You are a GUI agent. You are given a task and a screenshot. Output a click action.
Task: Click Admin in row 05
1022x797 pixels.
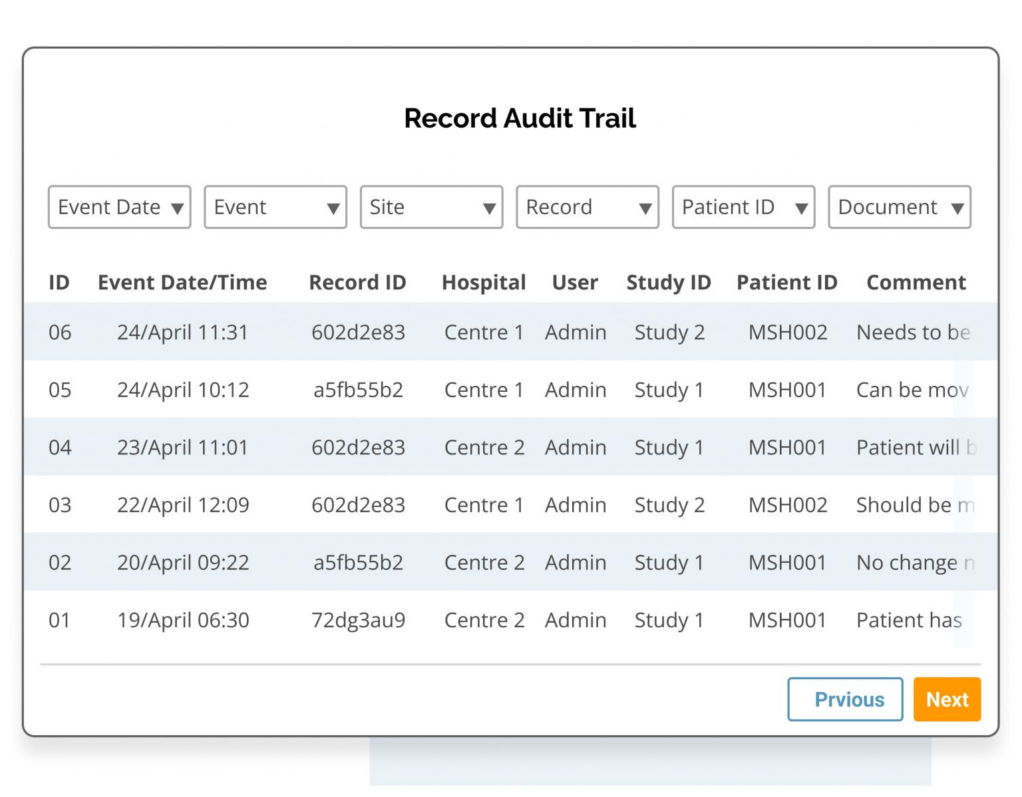pyautogui.click(x=576, y=389)
